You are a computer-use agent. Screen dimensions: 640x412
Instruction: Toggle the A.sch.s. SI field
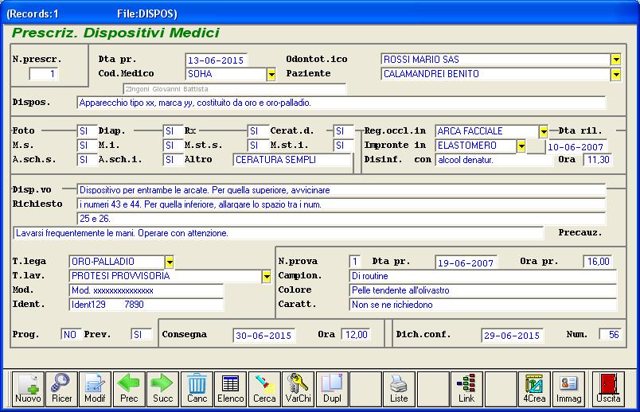click(x=87, y=160)
